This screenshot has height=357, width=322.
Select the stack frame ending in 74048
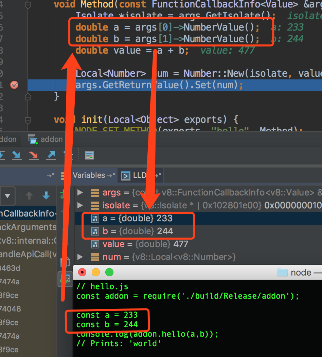tap(28, 309)
